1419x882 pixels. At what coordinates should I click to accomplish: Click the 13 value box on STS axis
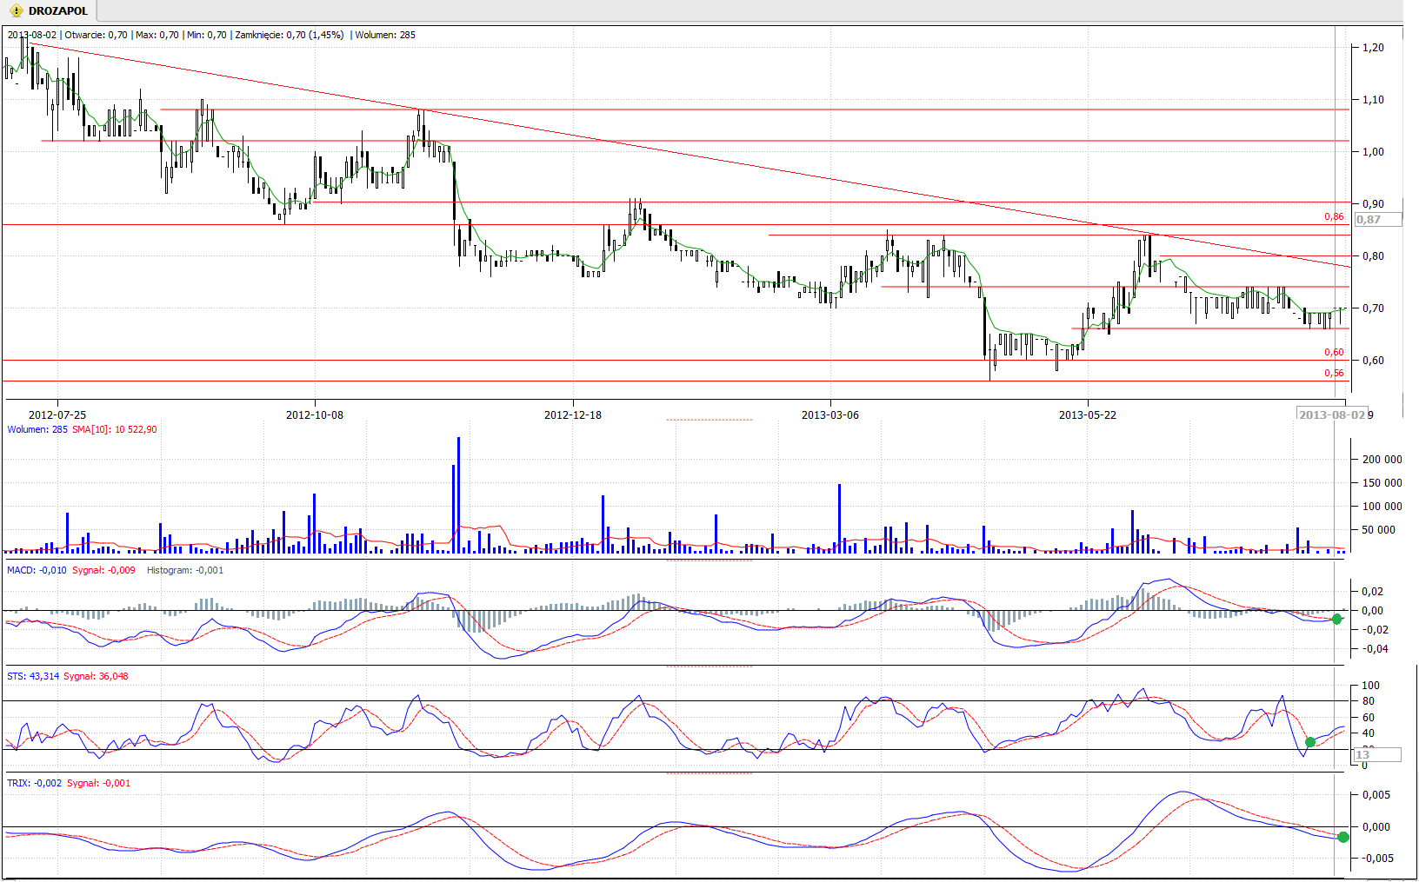coord(1376,754)
